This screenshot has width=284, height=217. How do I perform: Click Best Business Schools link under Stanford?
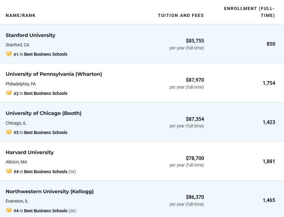46,54
